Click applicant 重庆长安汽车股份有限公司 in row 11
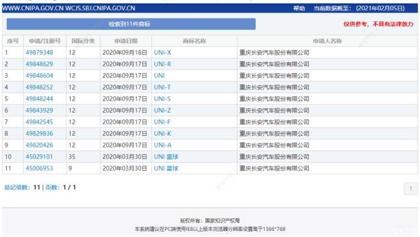Screen dimensions: 420x237 (x=274, y=168)
